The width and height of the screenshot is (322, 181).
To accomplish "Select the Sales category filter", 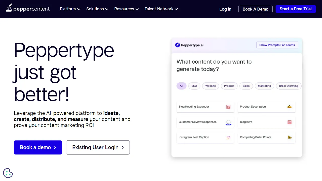I will [246, 86].
